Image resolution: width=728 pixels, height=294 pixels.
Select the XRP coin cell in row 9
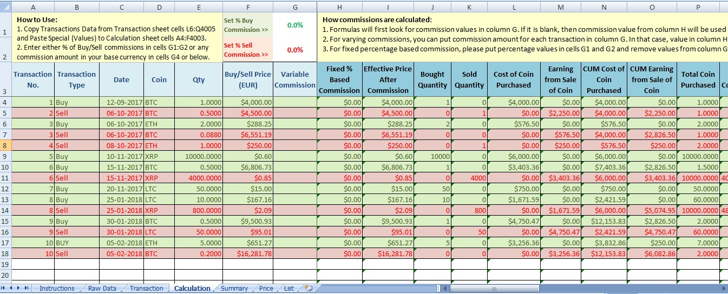click(159, 156)
